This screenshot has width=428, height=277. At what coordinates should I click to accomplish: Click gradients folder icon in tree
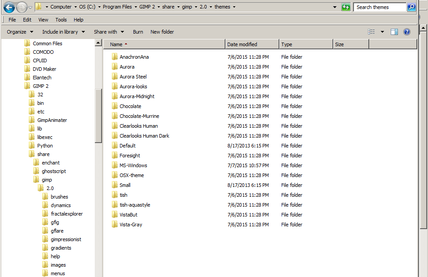[x=45, y=248]
